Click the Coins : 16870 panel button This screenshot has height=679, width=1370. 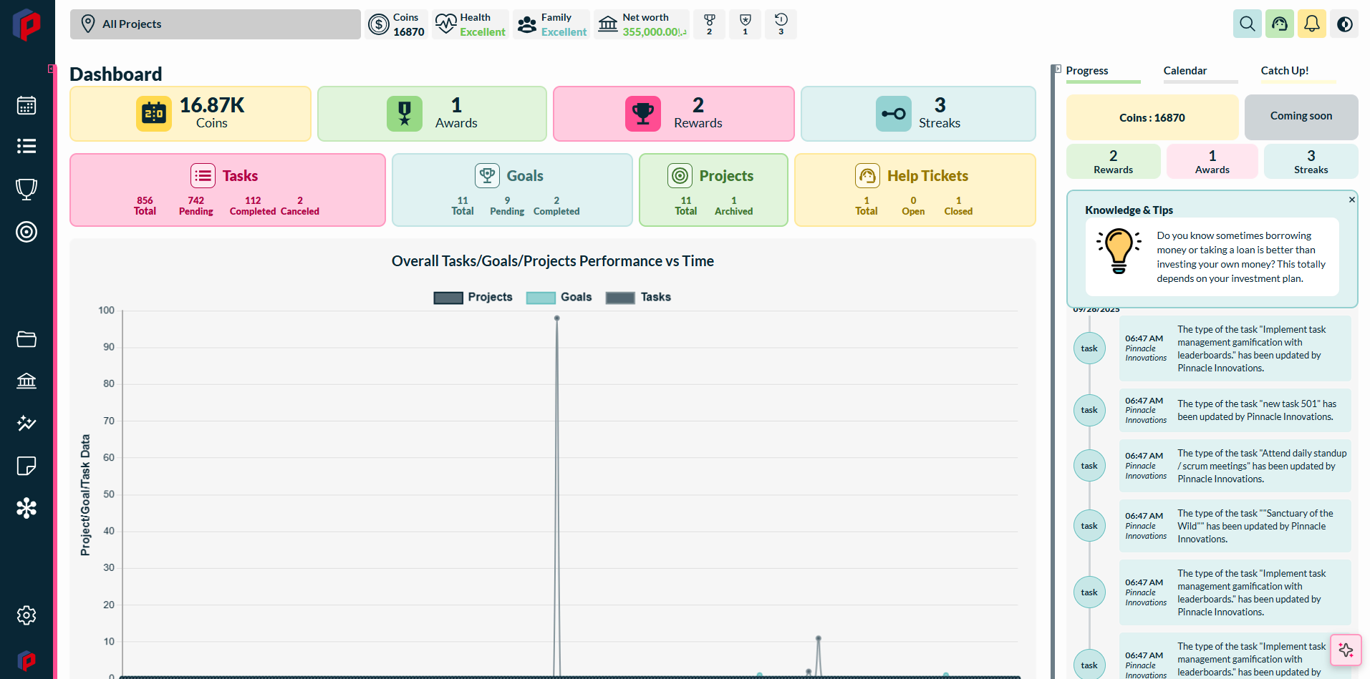(1152, 117)
